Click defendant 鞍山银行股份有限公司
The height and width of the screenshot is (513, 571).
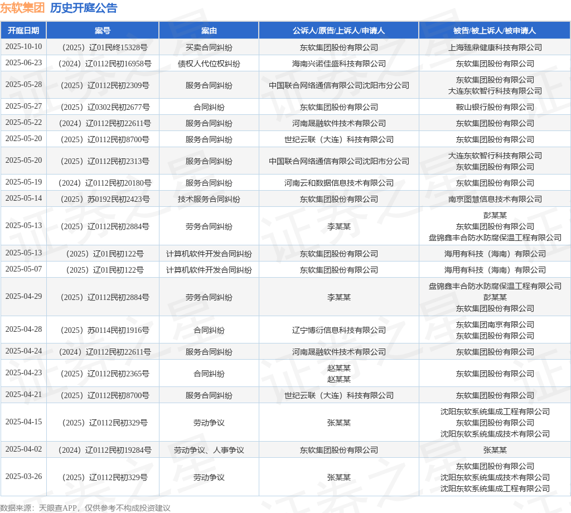tap(495, 108)
